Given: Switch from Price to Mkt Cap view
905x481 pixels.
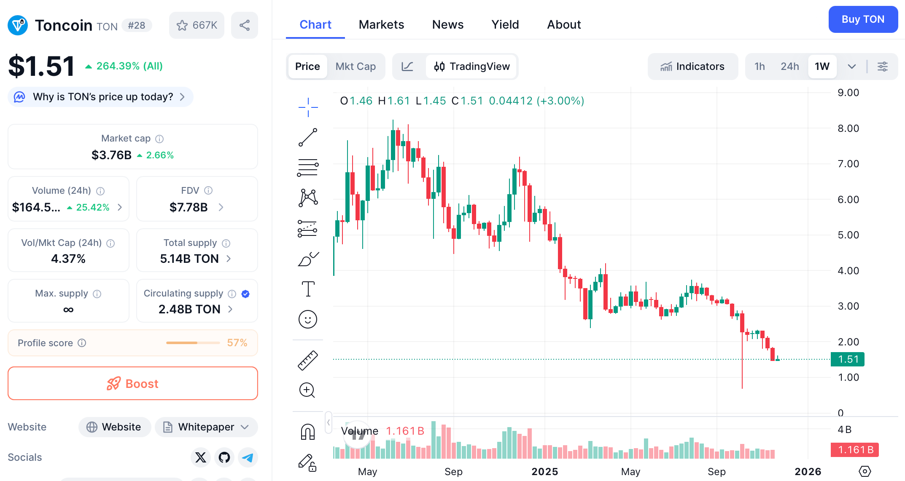Looking at the screenshot, I should 356,66.
